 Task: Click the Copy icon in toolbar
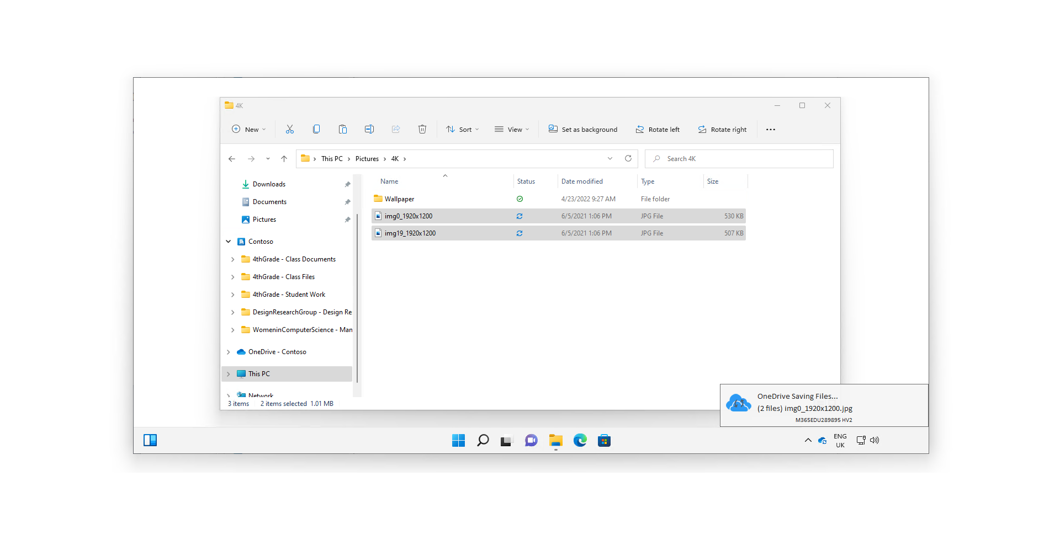click(x=316, y=129)
